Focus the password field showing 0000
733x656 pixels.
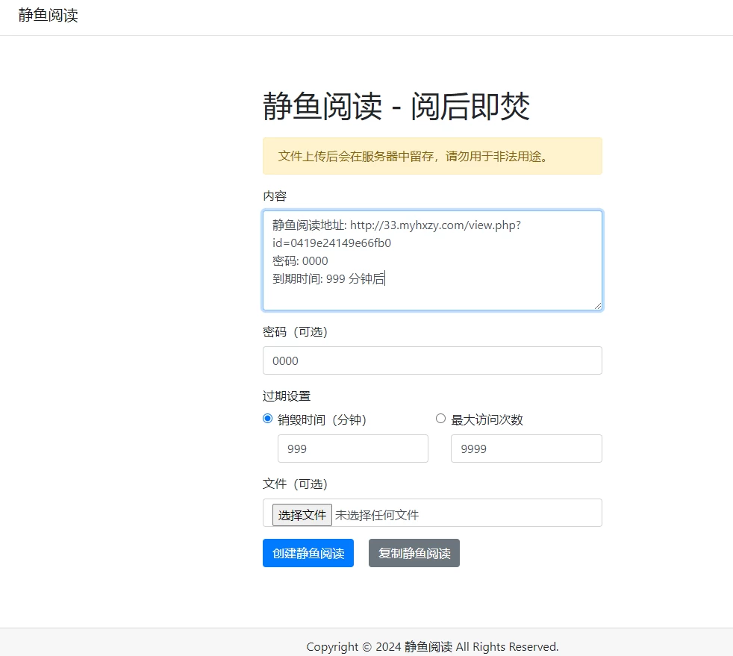[432, 360]
